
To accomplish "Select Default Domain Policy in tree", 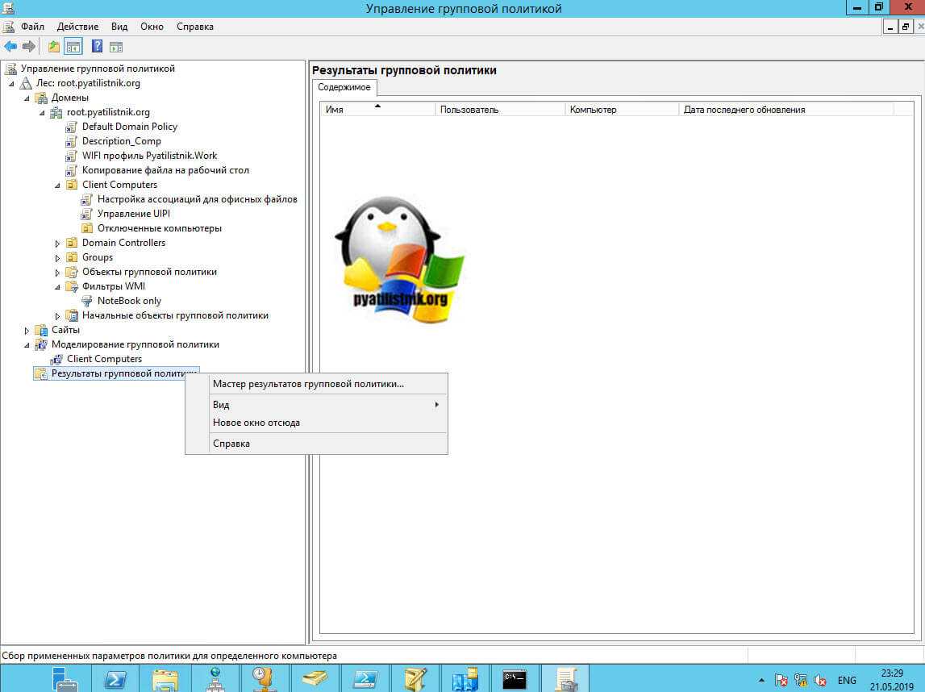I will (129, 127).
